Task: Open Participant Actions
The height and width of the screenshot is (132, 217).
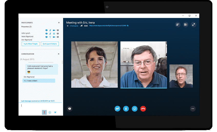Action: [x=50, y=44]
